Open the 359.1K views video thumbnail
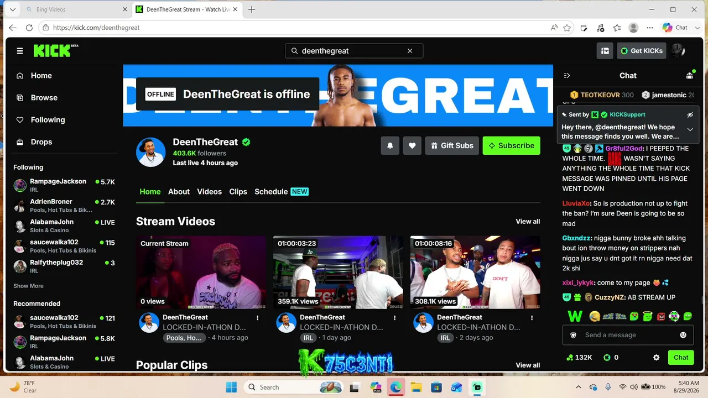708x398 pixels. point(338,273)
